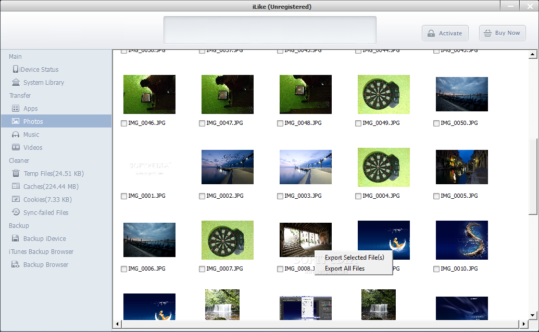This screenshot has height=332, width=539.
Task: Choose Export Selected File(s) from context menu
Action: [x=354, y=258]
